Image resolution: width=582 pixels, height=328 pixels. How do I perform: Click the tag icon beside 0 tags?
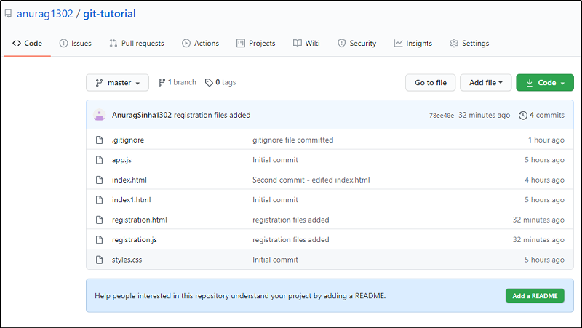point(209,83)
